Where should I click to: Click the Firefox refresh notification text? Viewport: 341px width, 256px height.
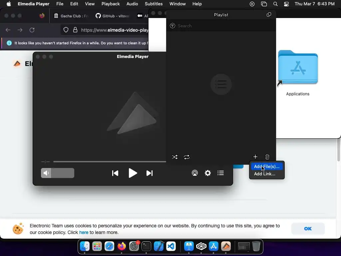(81, 43)
